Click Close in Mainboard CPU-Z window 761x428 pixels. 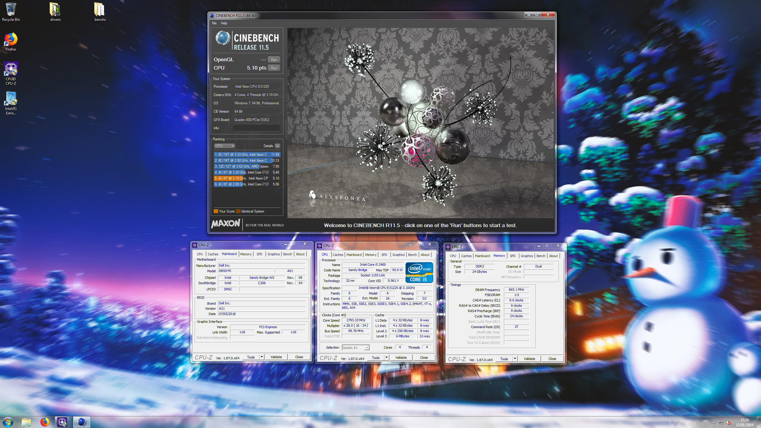point(299,357)
